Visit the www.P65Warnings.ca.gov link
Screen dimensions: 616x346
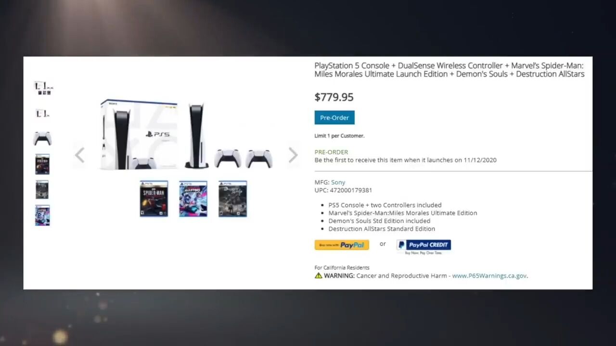tap(489, 276)
